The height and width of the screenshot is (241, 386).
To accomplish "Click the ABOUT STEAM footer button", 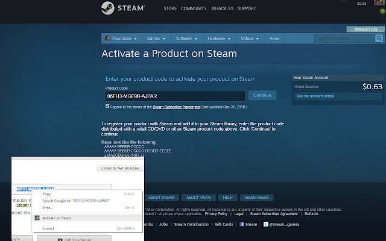I will [x=161, y=198].
